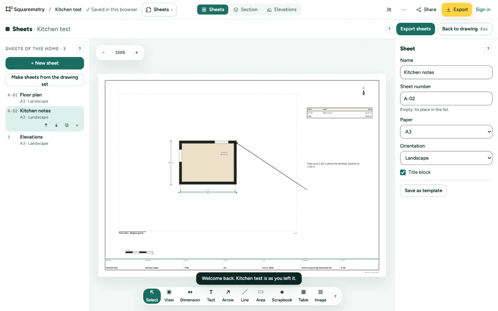The width and height of the screenshot is (498, 311).
Task: Select the Image tool
Action: [320, 296]
